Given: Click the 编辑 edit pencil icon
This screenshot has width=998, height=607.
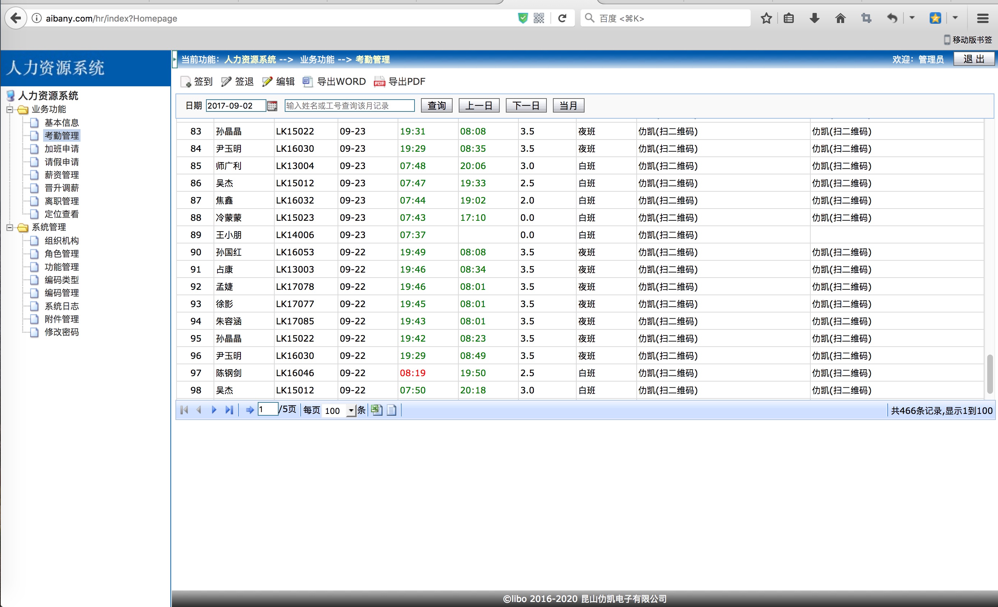Looking at the screenshot, I should click(x=267, y=82).
